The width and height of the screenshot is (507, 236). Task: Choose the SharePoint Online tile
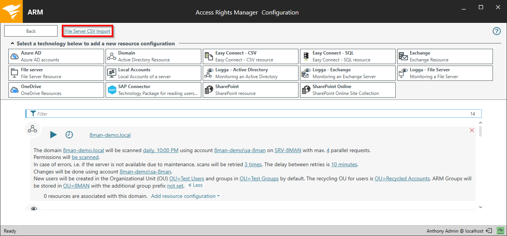(x=347, y=90)
